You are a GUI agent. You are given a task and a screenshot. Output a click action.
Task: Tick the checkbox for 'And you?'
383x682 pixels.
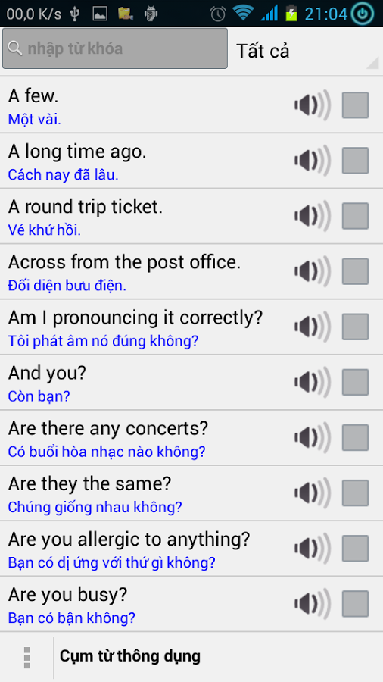pos(355,383)
